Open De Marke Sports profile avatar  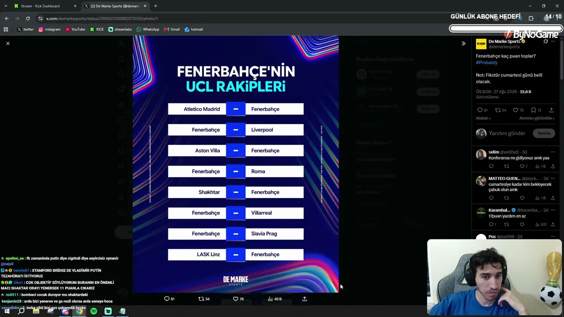click(x=481, y=44)
